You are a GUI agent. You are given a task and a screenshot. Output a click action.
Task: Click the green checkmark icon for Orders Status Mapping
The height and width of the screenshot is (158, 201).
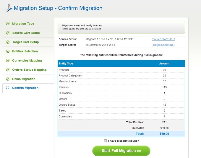[x=8, y=70]
